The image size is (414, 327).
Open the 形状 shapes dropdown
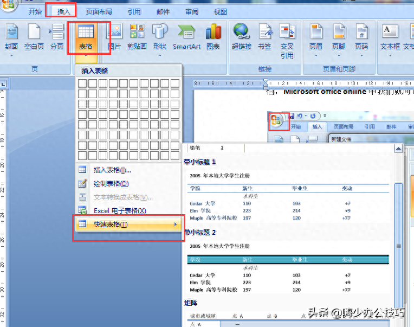pyautogui.click(x=160, y=39)
